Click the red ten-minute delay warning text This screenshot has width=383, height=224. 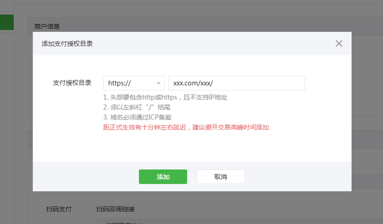[x=186, y=127]
